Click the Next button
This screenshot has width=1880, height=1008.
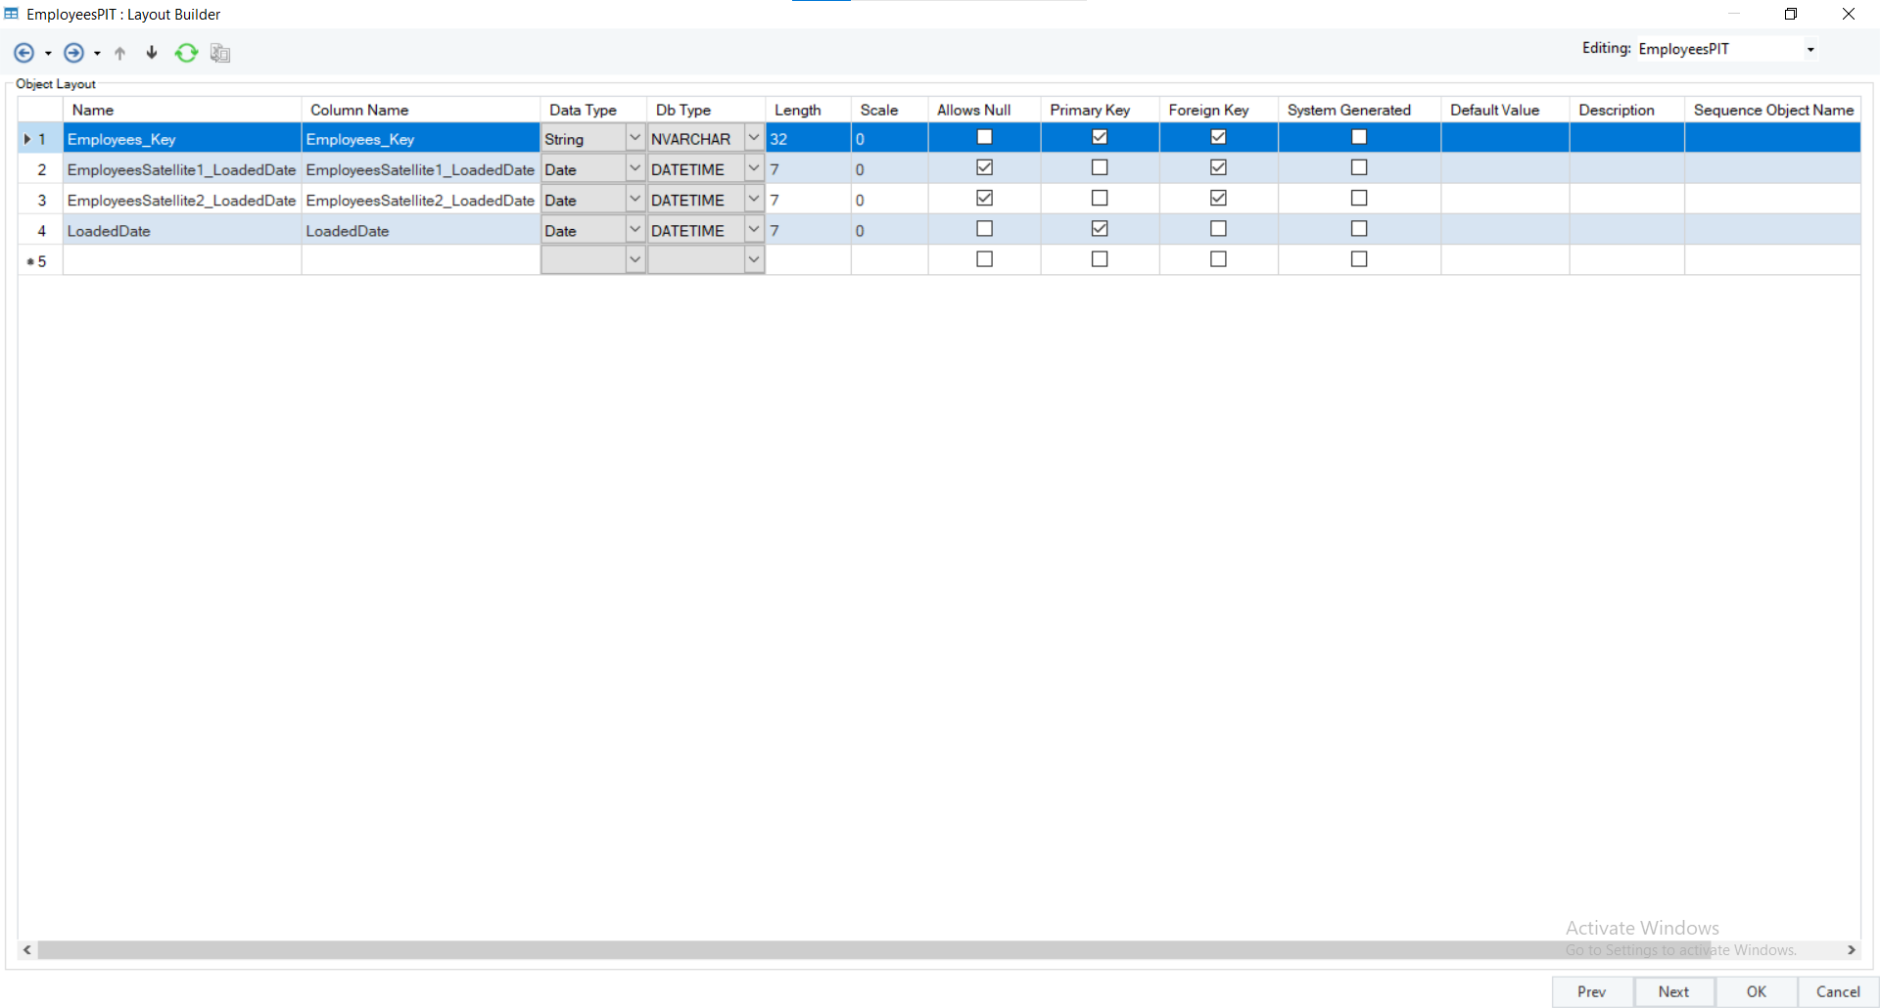pyautogui.click(x=1673, y=991)
